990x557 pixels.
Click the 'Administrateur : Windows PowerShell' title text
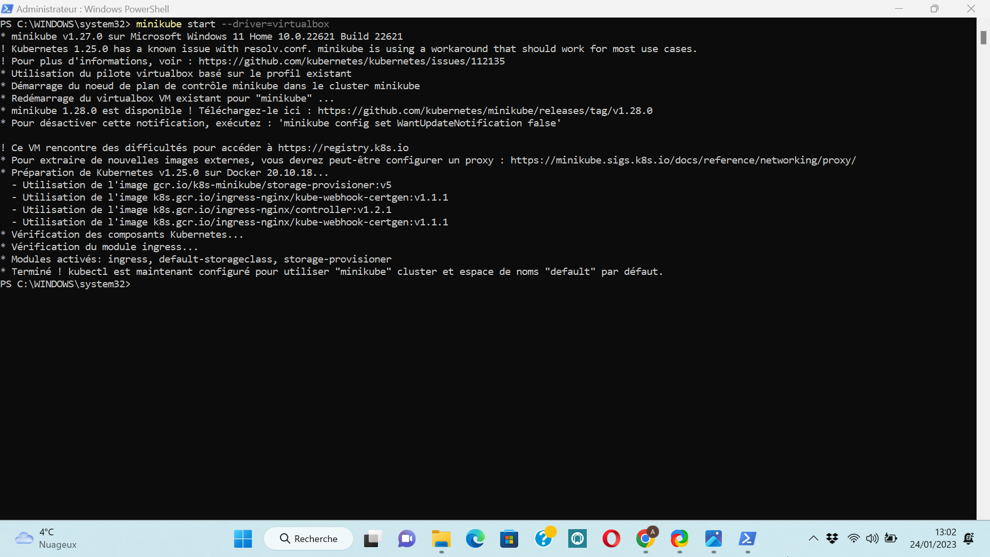93,9
